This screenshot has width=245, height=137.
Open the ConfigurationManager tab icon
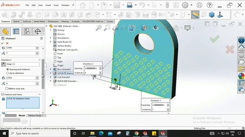tap(27, 32)
